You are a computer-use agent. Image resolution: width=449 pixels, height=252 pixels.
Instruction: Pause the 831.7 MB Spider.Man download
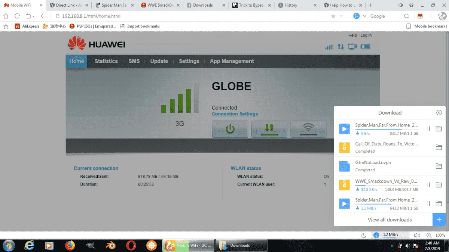(x=428, y=129)
